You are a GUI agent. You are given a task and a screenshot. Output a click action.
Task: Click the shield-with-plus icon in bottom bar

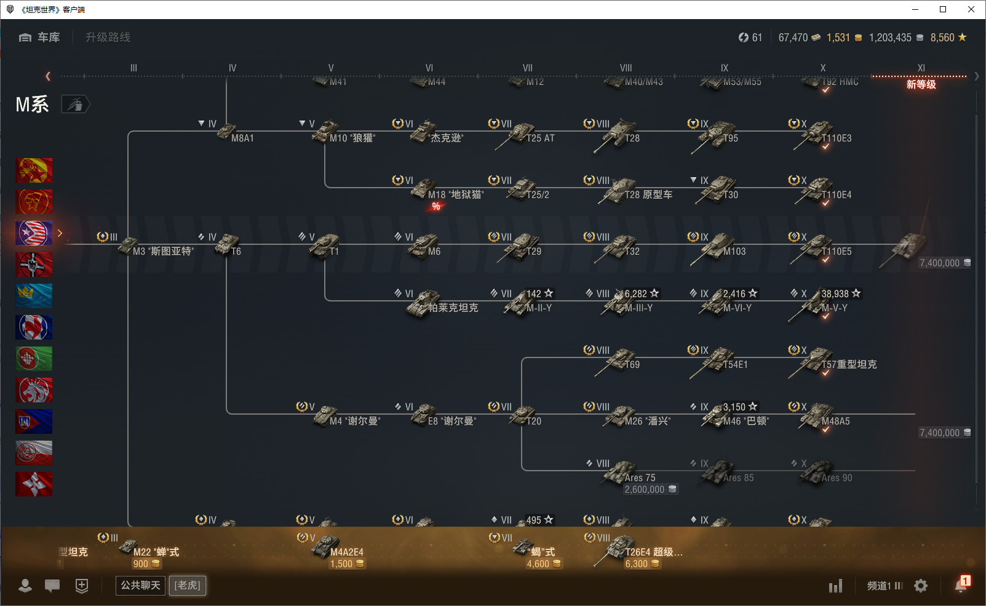click(82, 586)
